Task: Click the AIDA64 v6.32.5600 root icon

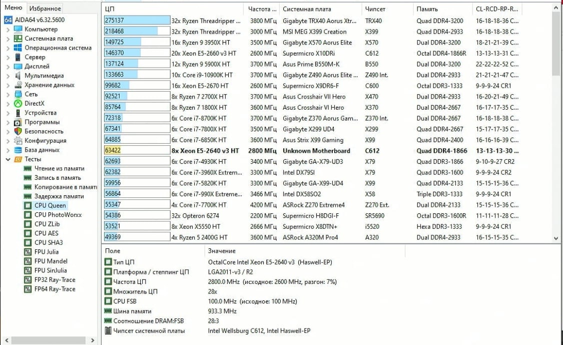Action: [x=9, y=20]
